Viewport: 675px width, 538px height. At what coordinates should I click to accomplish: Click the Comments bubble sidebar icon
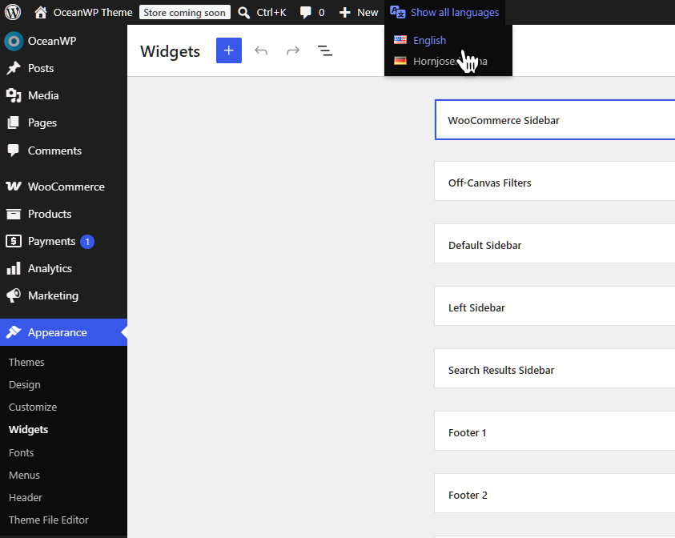point(14,151)
